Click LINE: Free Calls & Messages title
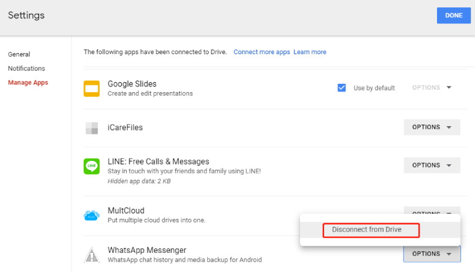Viewport: 475px width, 273px height. coord(159,161)
